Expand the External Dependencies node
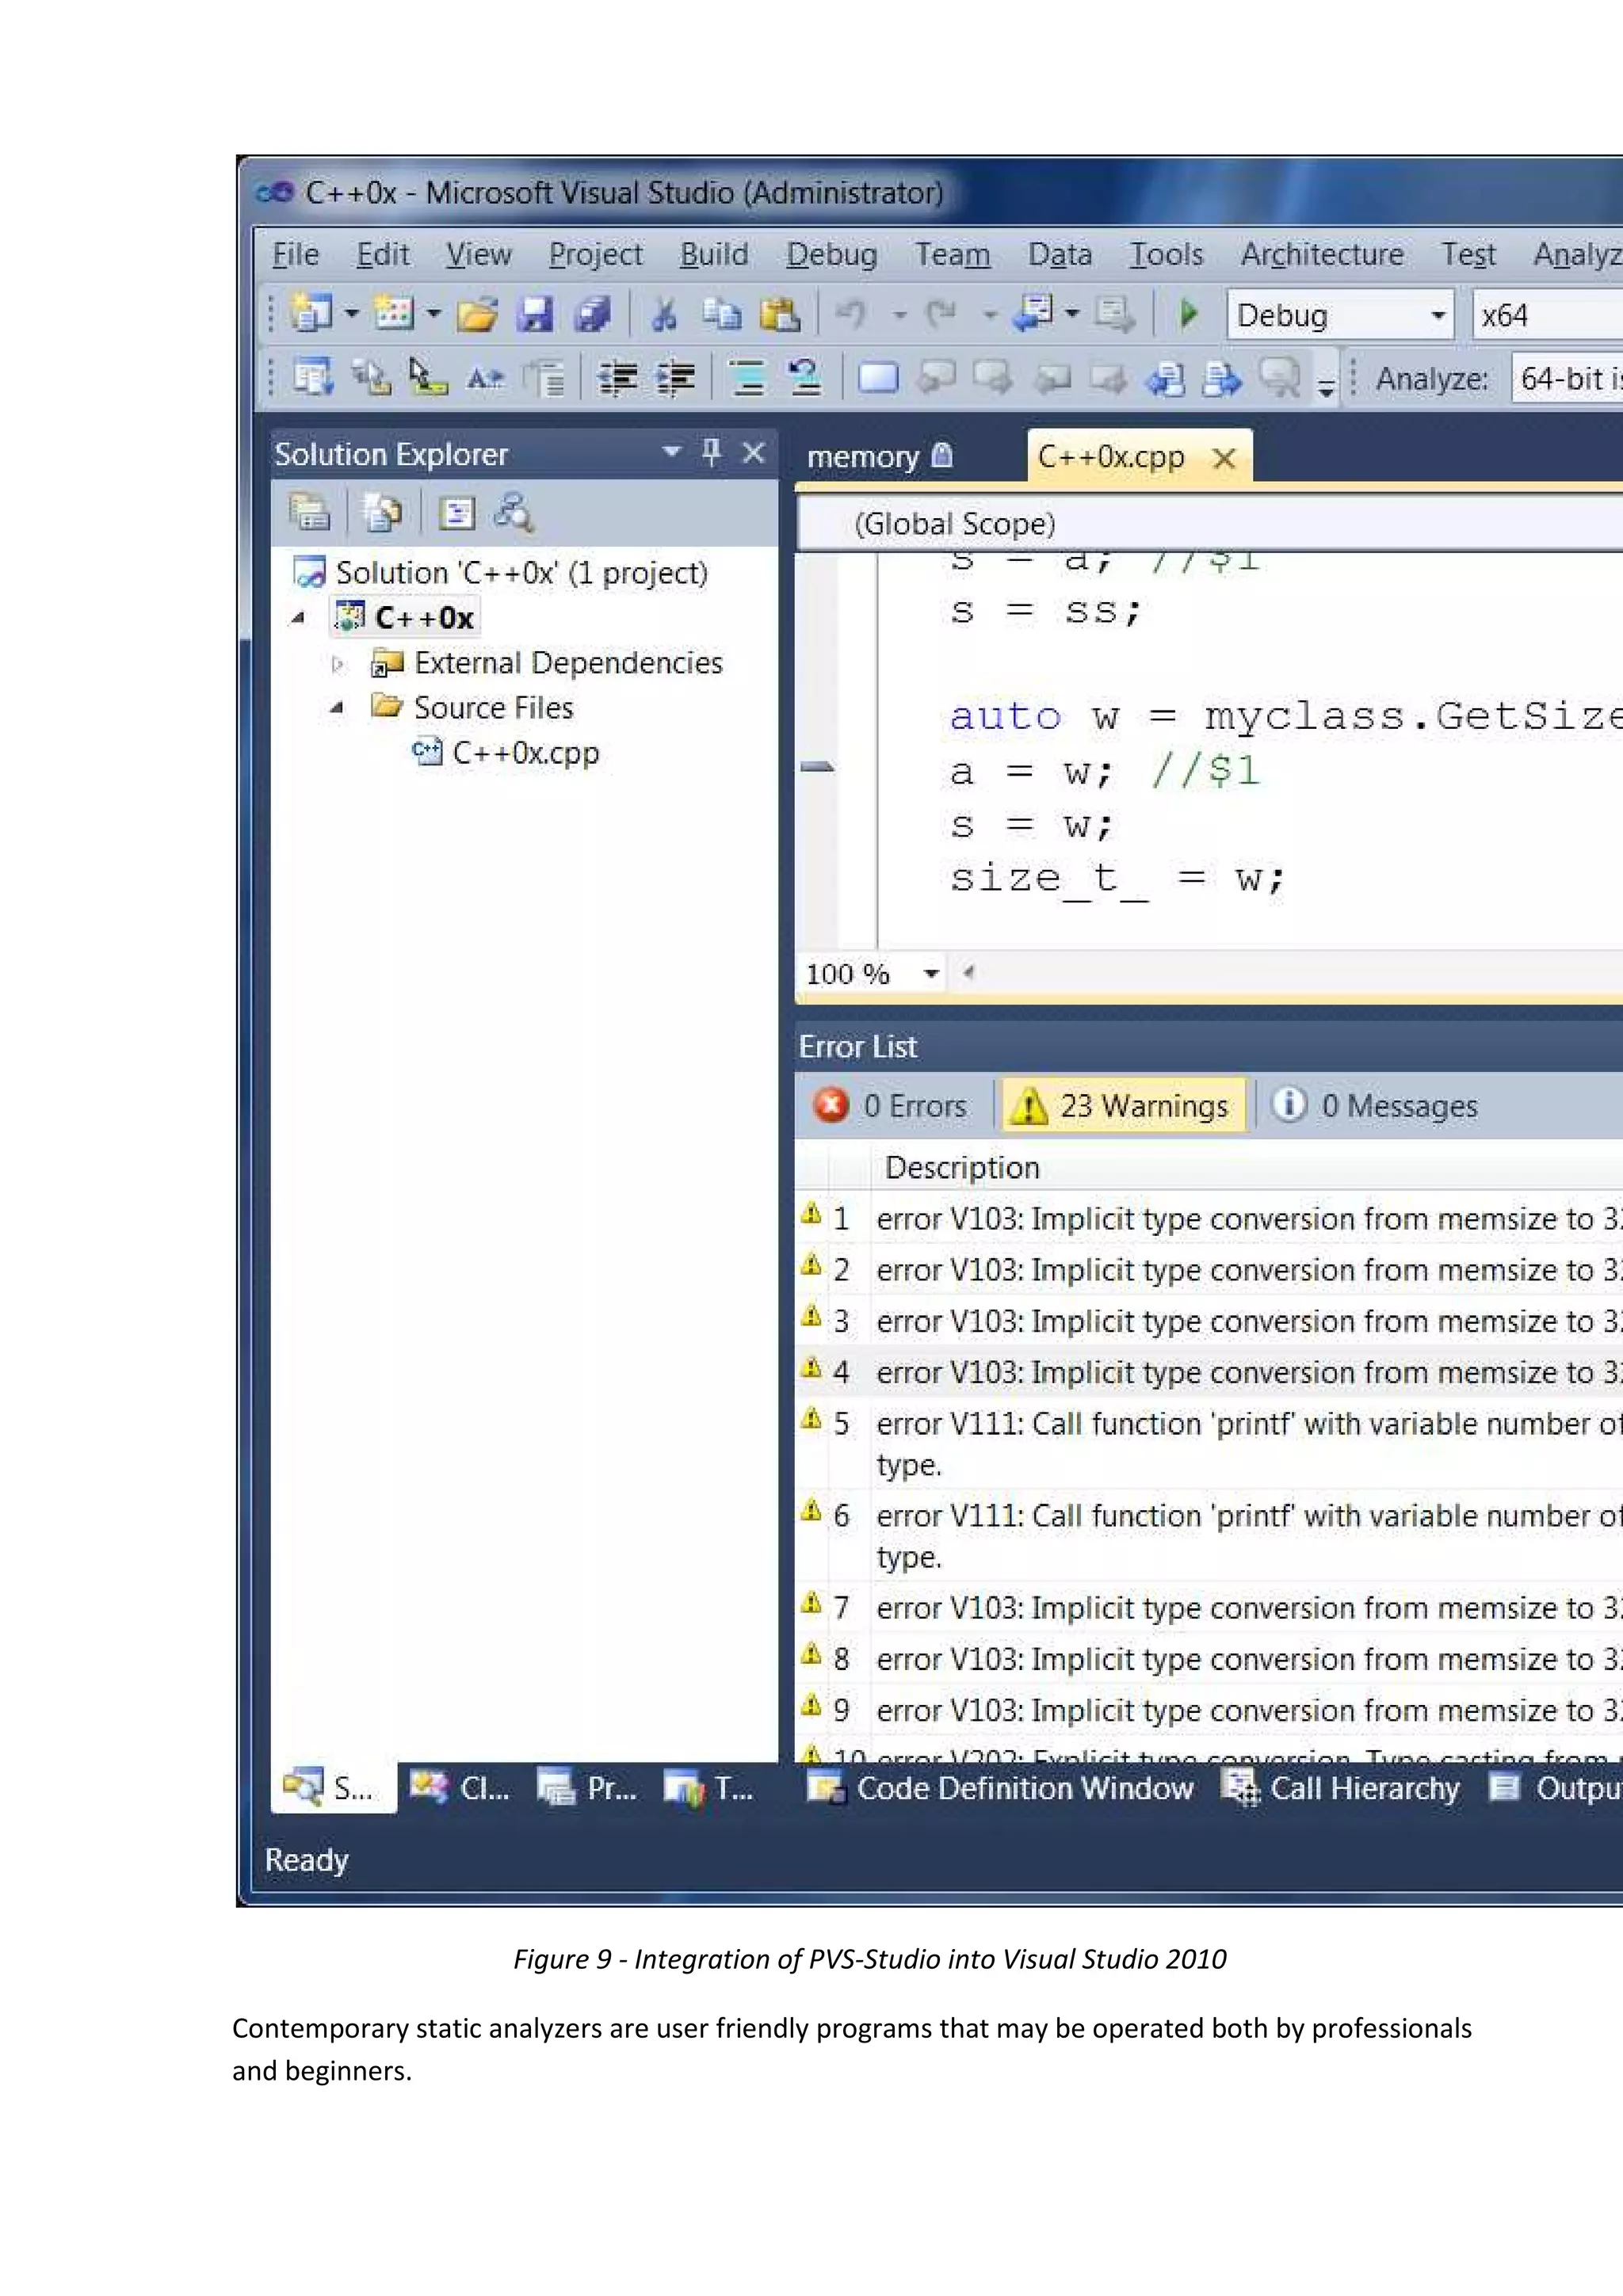This screenshot has height=2296, width=1623. point(337,663)
